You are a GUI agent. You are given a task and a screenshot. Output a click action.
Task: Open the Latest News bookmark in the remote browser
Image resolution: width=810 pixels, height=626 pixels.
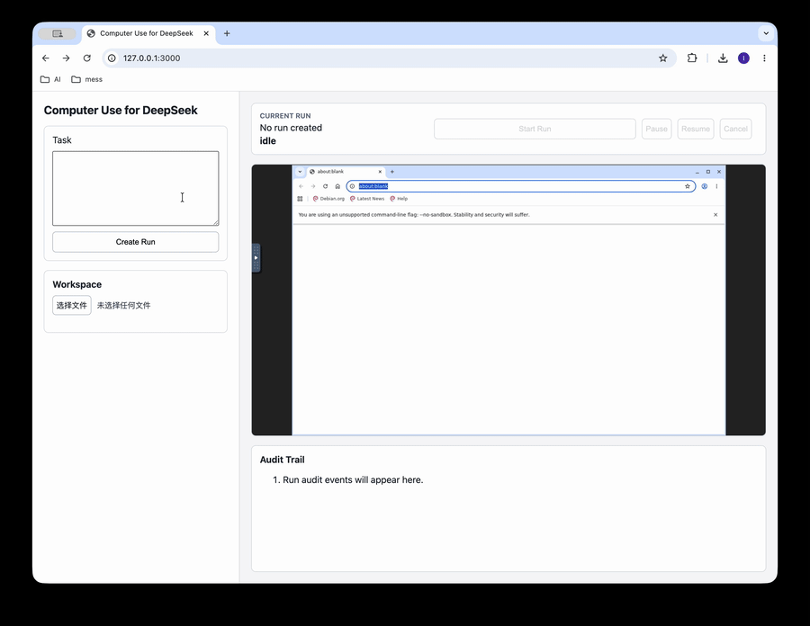[x=367, y=199]
